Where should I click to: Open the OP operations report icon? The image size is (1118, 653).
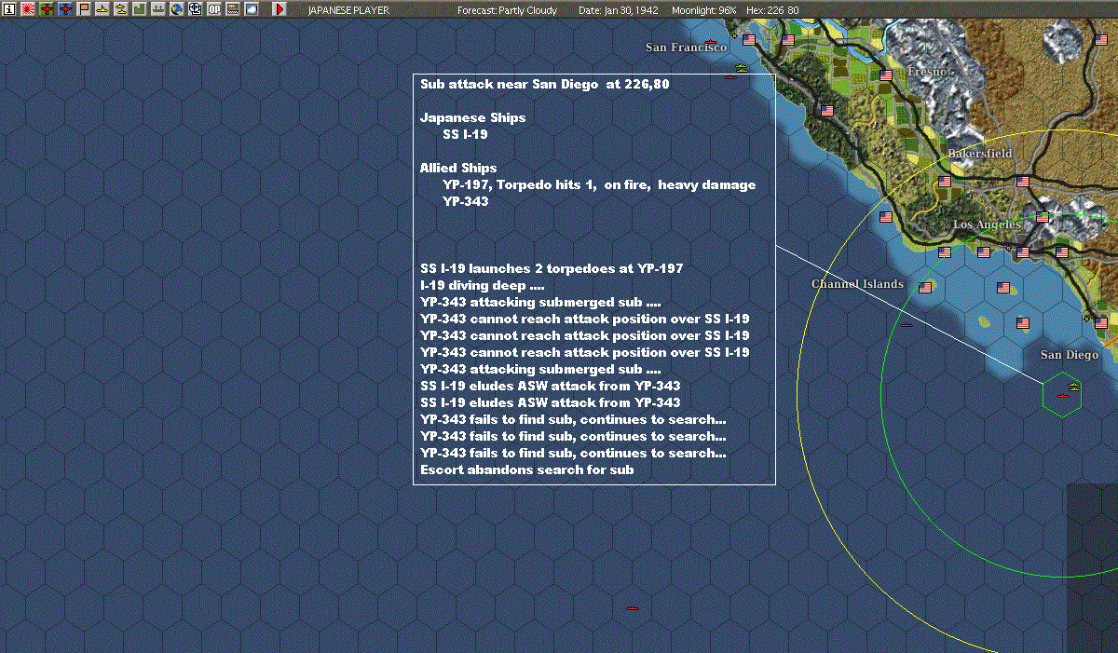pyautogui.click(x=214, y=9)
